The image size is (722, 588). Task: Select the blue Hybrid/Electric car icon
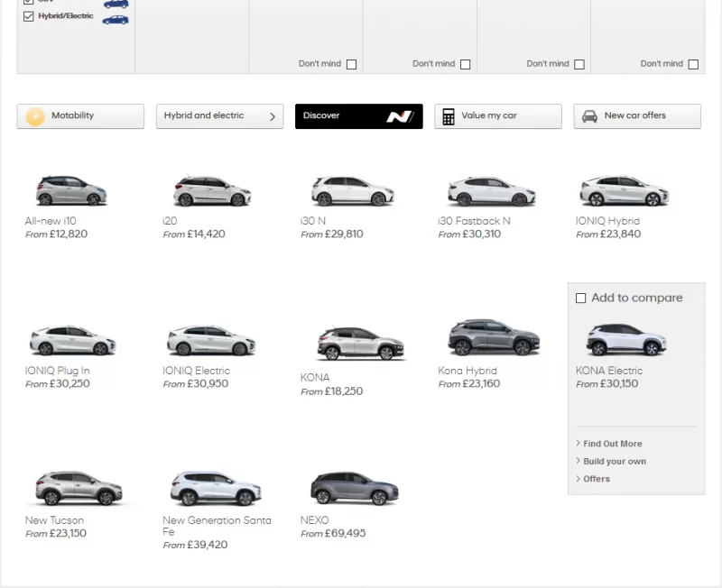[116, 18]
